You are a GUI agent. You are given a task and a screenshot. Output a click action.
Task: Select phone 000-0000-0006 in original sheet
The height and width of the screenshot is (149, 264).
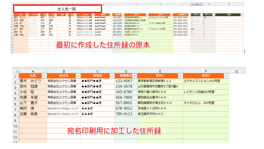[182, 35]
